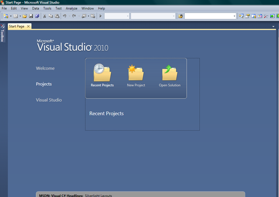Open the Window menu
Viewport: 279px width, 197px height.
88,8
